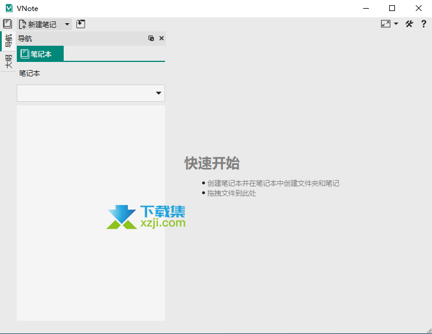Open the help question mark icon

click(x=424, y=24)
